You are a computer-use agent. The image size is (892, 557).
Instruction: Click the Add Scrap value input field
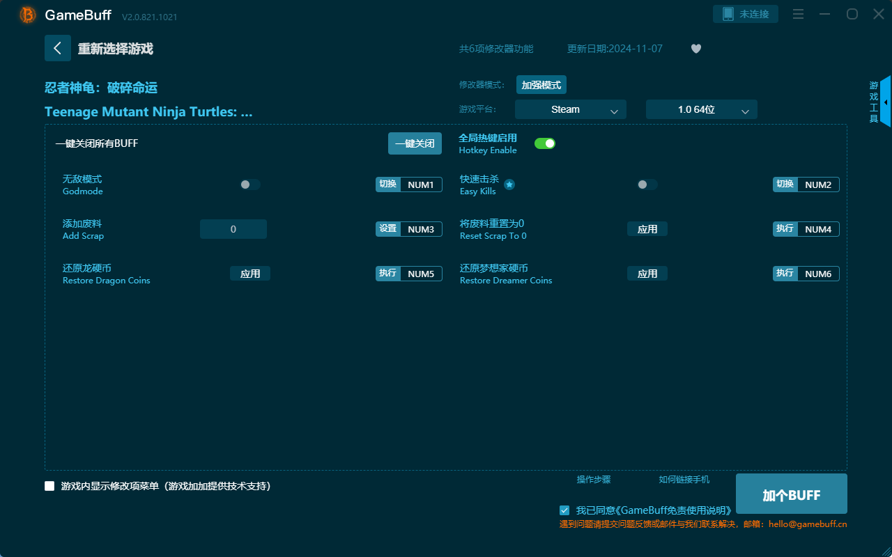coord(233,228)
